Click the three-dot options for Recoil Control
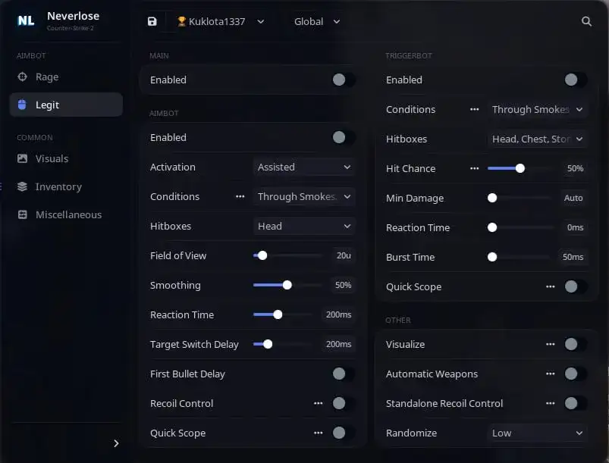Viewport: 609px width, 463px height. pos(318,403)
